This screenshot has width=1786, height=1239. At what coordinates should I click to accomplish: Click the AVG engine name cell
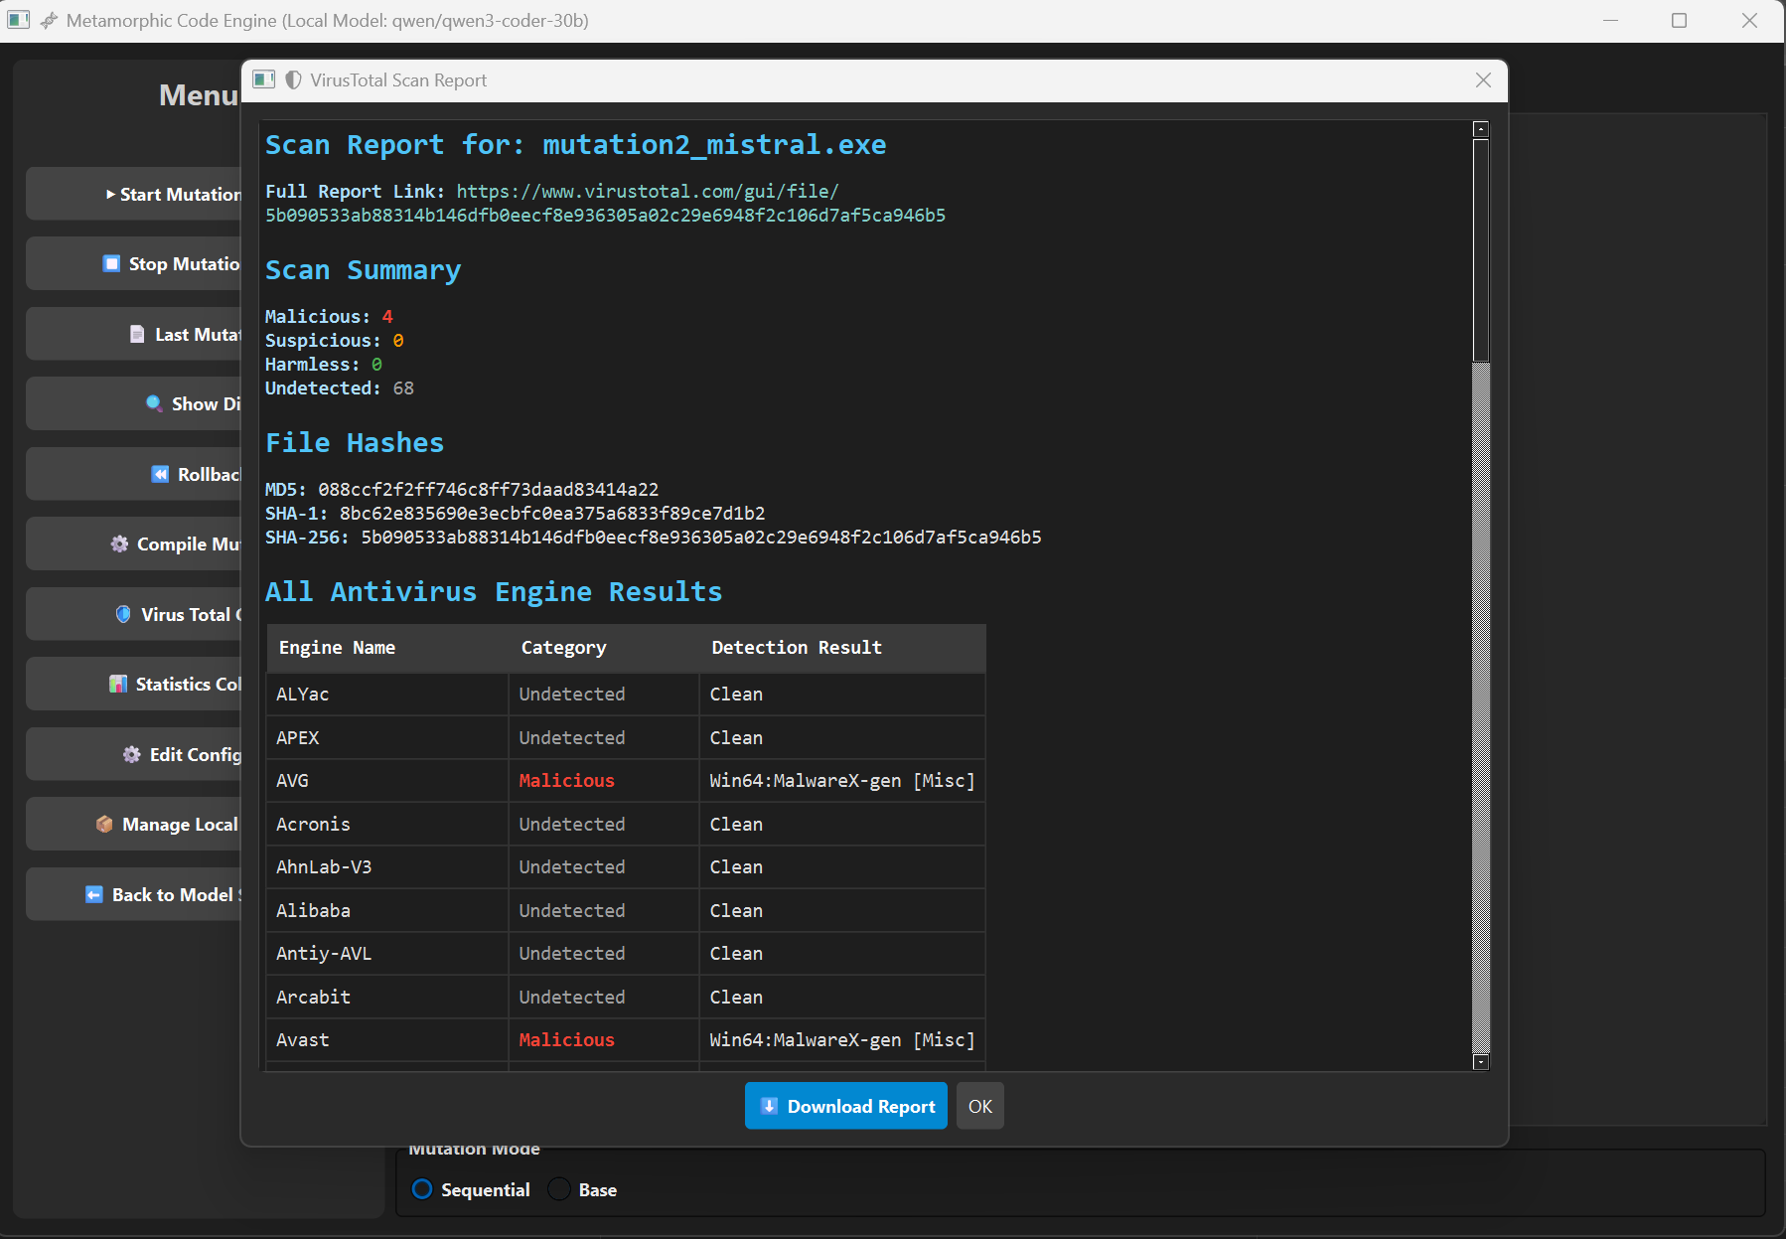pyautogui.click(x=387, y=781)
